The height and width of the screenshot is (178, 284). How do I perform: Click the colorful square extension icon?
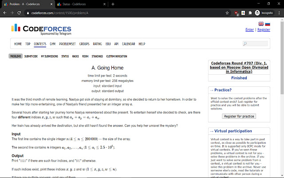pos(243,13)
